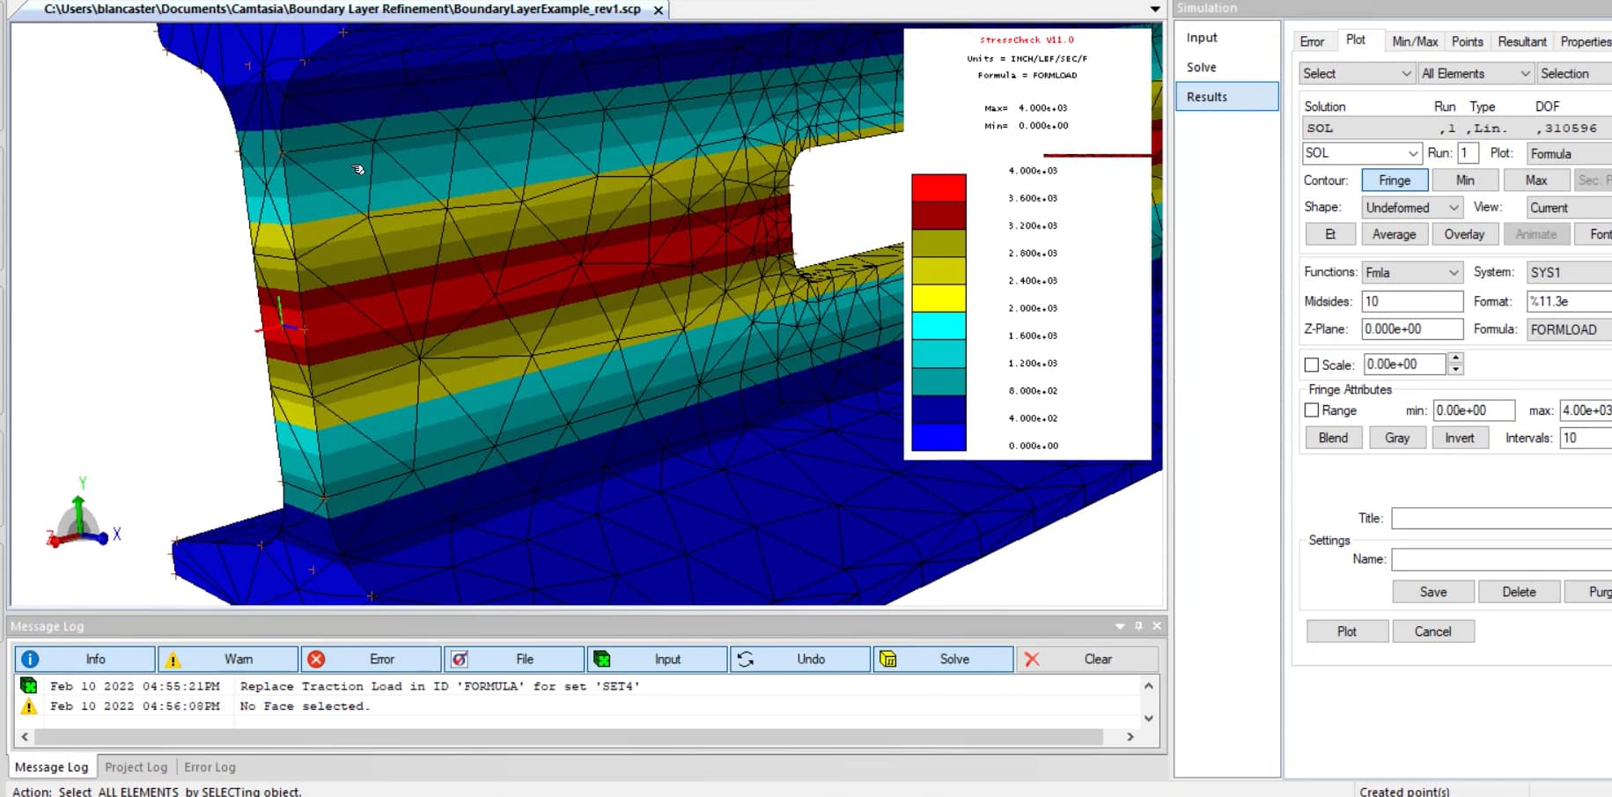Invert the fringe colors
Viewport: 1612px width, 797px height.
(1460, 438)
